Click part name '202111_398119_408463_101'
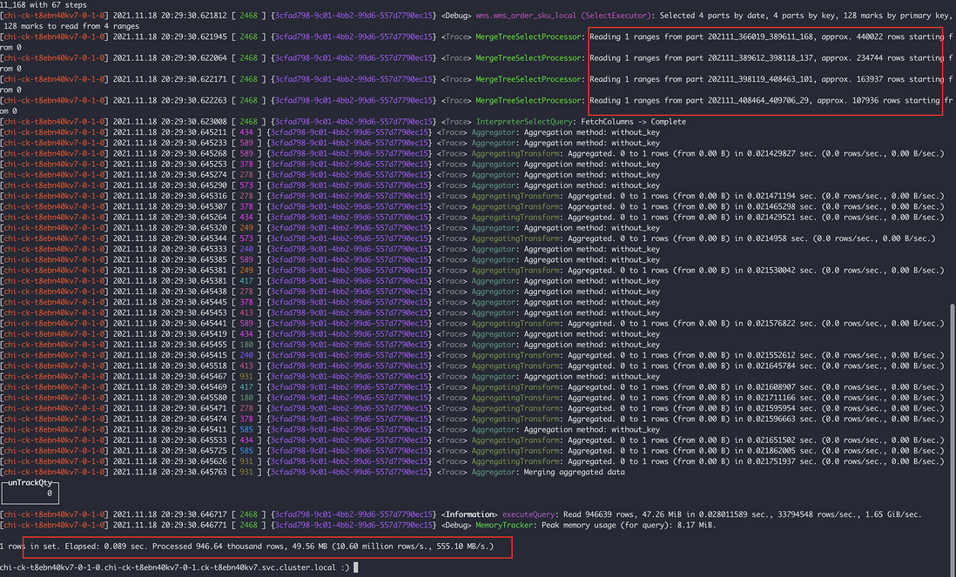This screenshot has width=956, height=577. point(760,79)
